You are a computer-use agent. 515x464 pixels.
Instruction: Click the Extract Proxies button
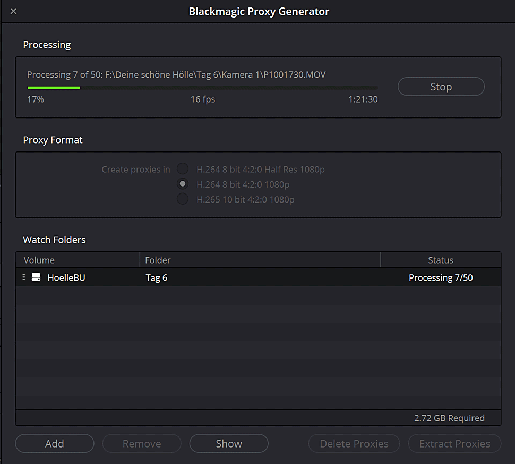454,443
